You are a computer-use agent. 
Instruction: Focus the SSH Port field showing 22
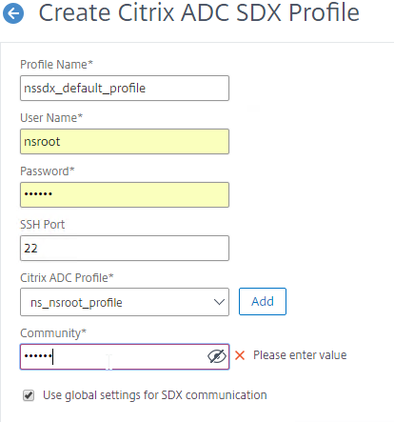pos(125,248)
